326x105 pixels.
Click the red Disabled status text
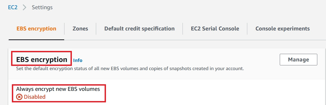pos(35,97)
